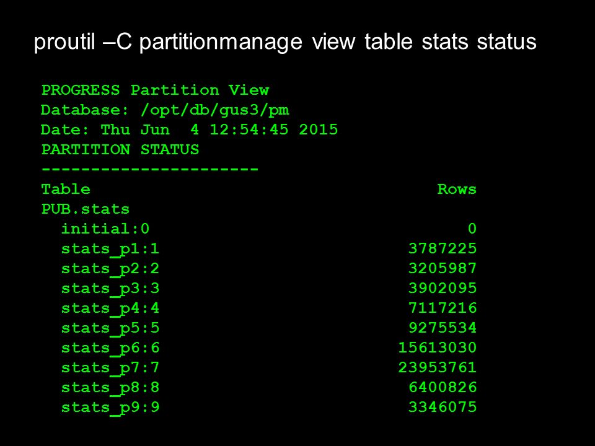Select partition 'stats_p5:5'

[x=110, y=328]
